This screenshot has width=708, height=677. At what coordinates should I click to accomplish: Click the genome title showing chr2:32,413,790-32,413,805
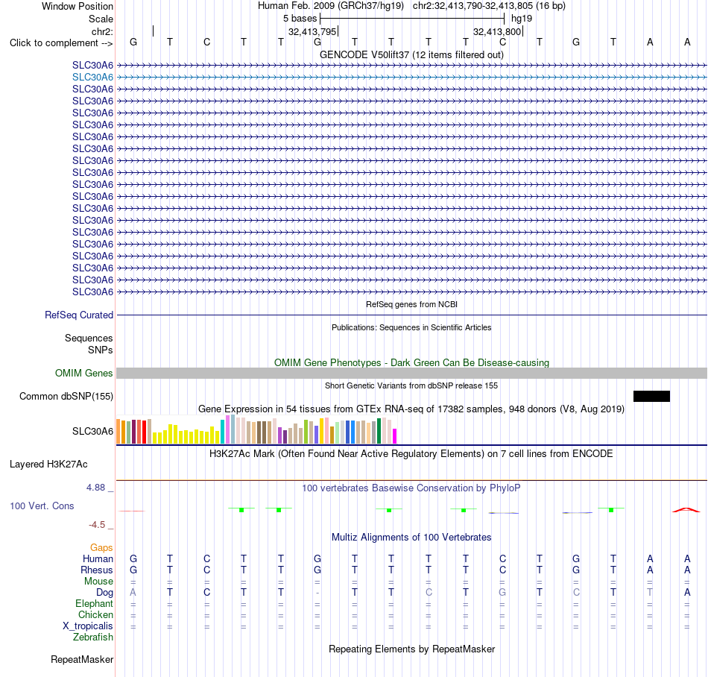click(411, 6)
